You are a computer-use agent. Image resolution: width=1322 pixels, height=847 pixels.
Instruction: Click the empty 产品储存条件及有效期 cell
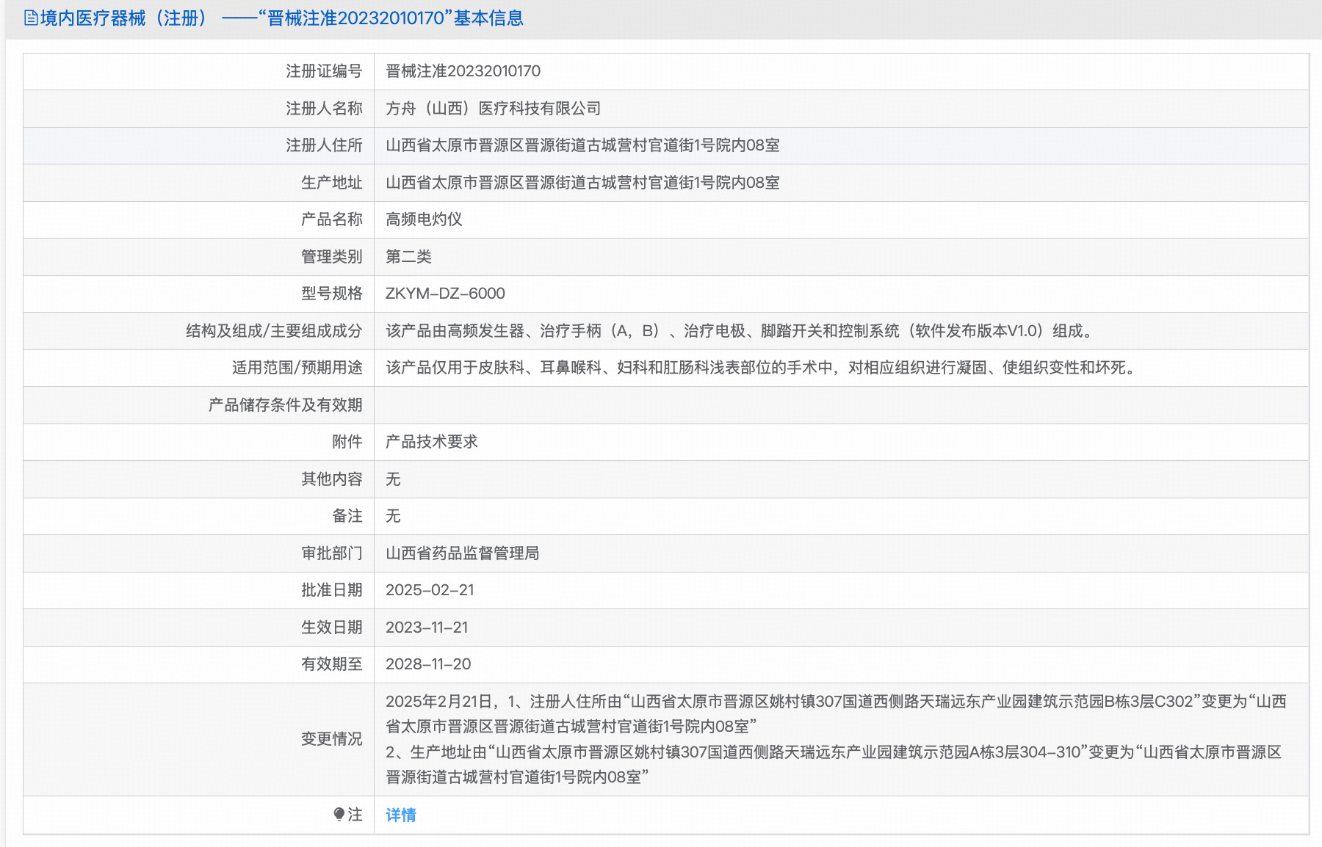point(661,405)
